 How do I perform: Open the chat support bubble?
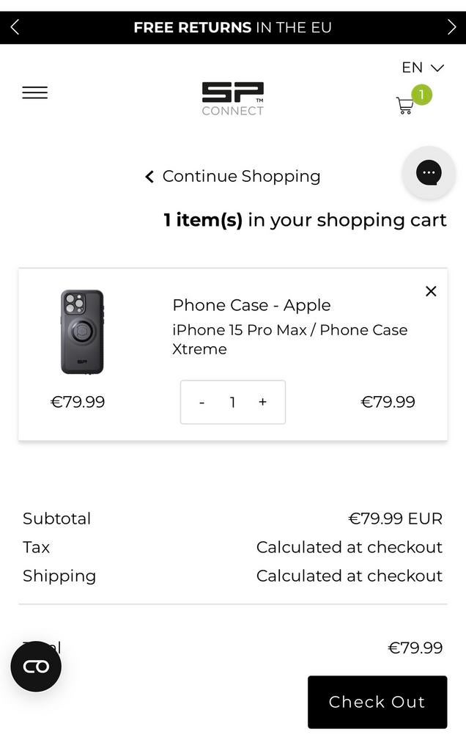(429, 172)
